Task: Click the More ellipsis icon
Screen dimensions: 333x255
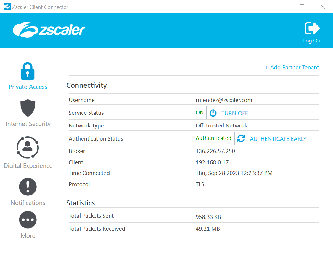Action: [x=28, y=220]
